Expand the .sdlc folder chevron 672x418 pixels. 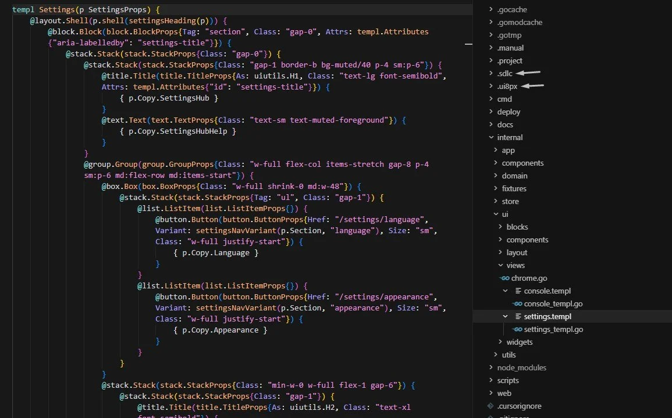pos(491,73)
